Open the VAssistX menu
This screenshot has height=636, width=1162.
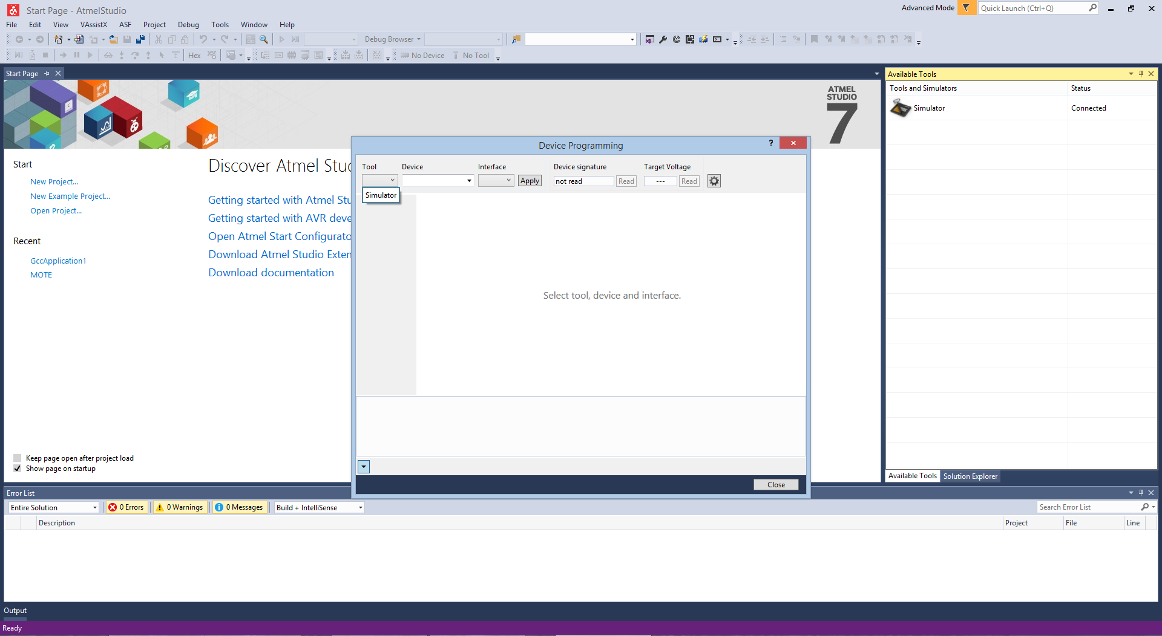pyautogui.click(x=94, y=25)
